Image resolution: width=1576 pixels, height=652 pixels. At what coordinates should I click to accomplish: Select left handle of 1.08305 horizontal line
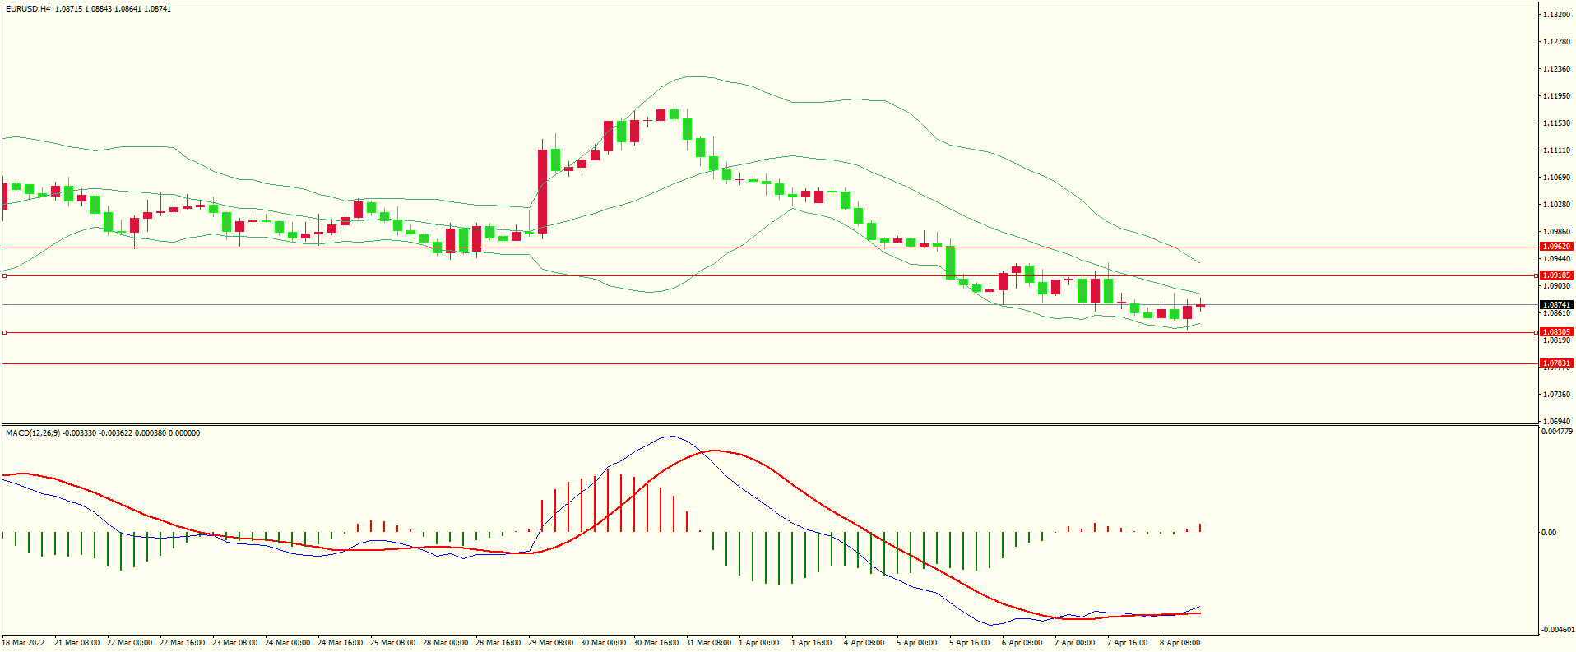pos(4,333)
